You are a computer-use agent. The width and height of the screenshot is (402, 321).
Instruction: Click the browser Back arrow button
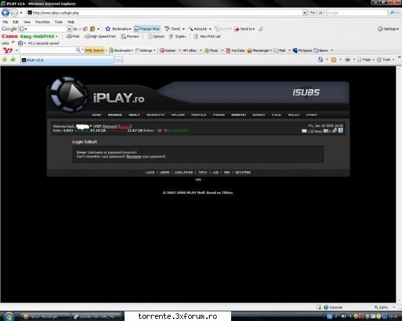(6, 12)
